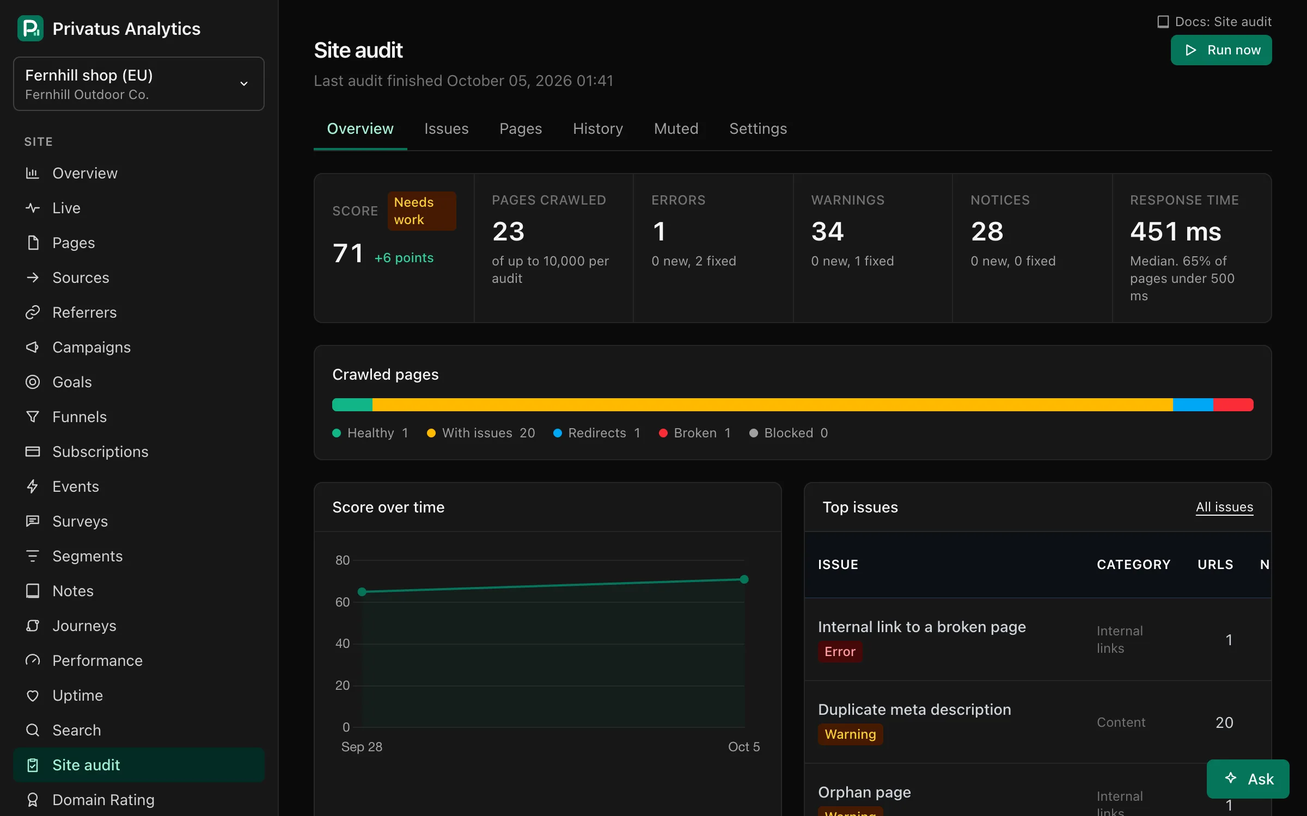Click the Sep 28 score data point
This screenshot has width=1307, height=816.
(362, 592)
